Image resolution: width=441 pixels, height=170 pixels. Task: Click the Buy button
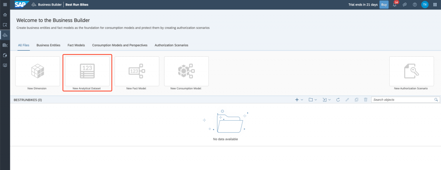[x=384, y=5]
